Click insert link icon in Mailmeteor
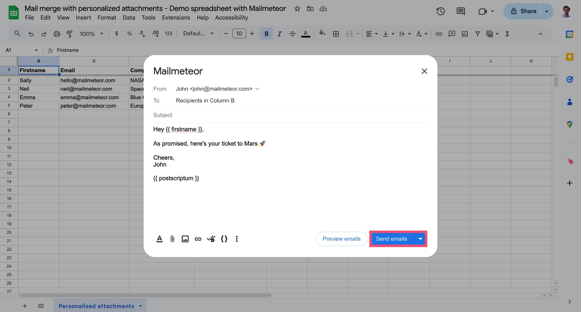581x312 pixels. tap(198, 239)
